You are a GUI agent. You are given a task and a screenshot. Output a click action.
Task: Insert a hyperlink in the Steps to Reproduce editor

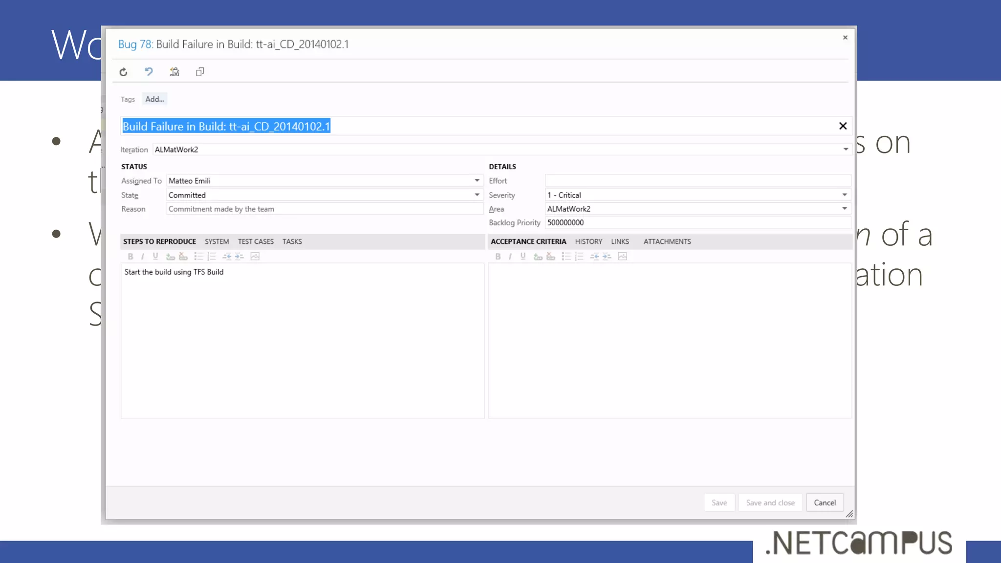pos(170,256)
